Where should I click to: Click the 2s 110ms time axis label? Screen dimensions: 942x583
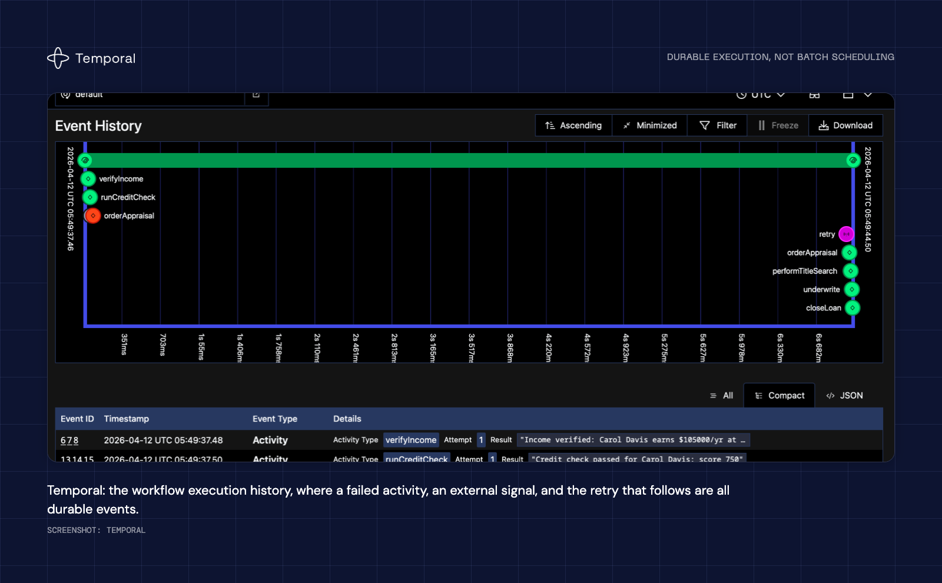click(317, 348)
